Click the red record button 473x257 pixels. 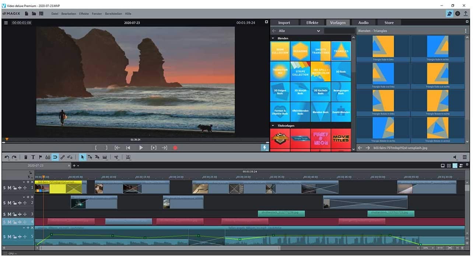tap(175, 148)
